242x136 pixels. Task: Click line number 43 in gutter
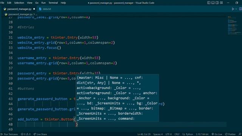pyautogui.click(x=11, y=99)
